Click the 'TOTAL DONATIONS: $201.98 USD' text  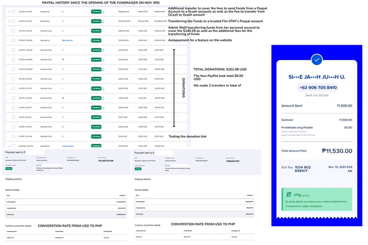(x=220, y=69)
